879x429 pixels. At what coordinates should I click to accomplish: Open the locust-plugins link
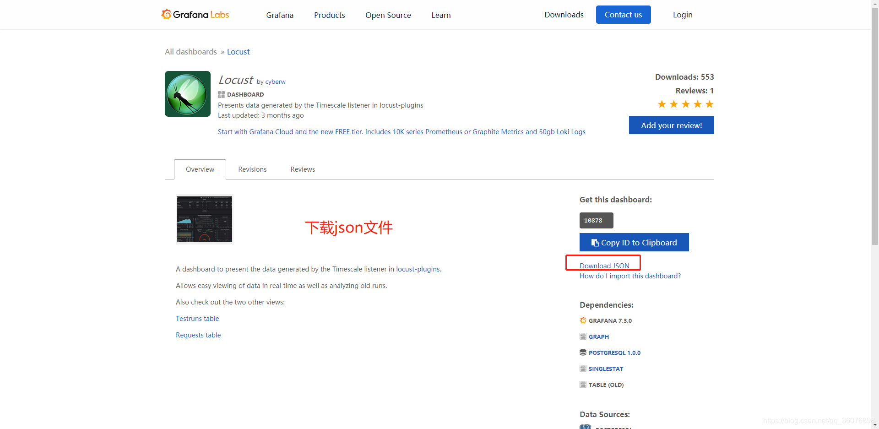click(418, 269)
